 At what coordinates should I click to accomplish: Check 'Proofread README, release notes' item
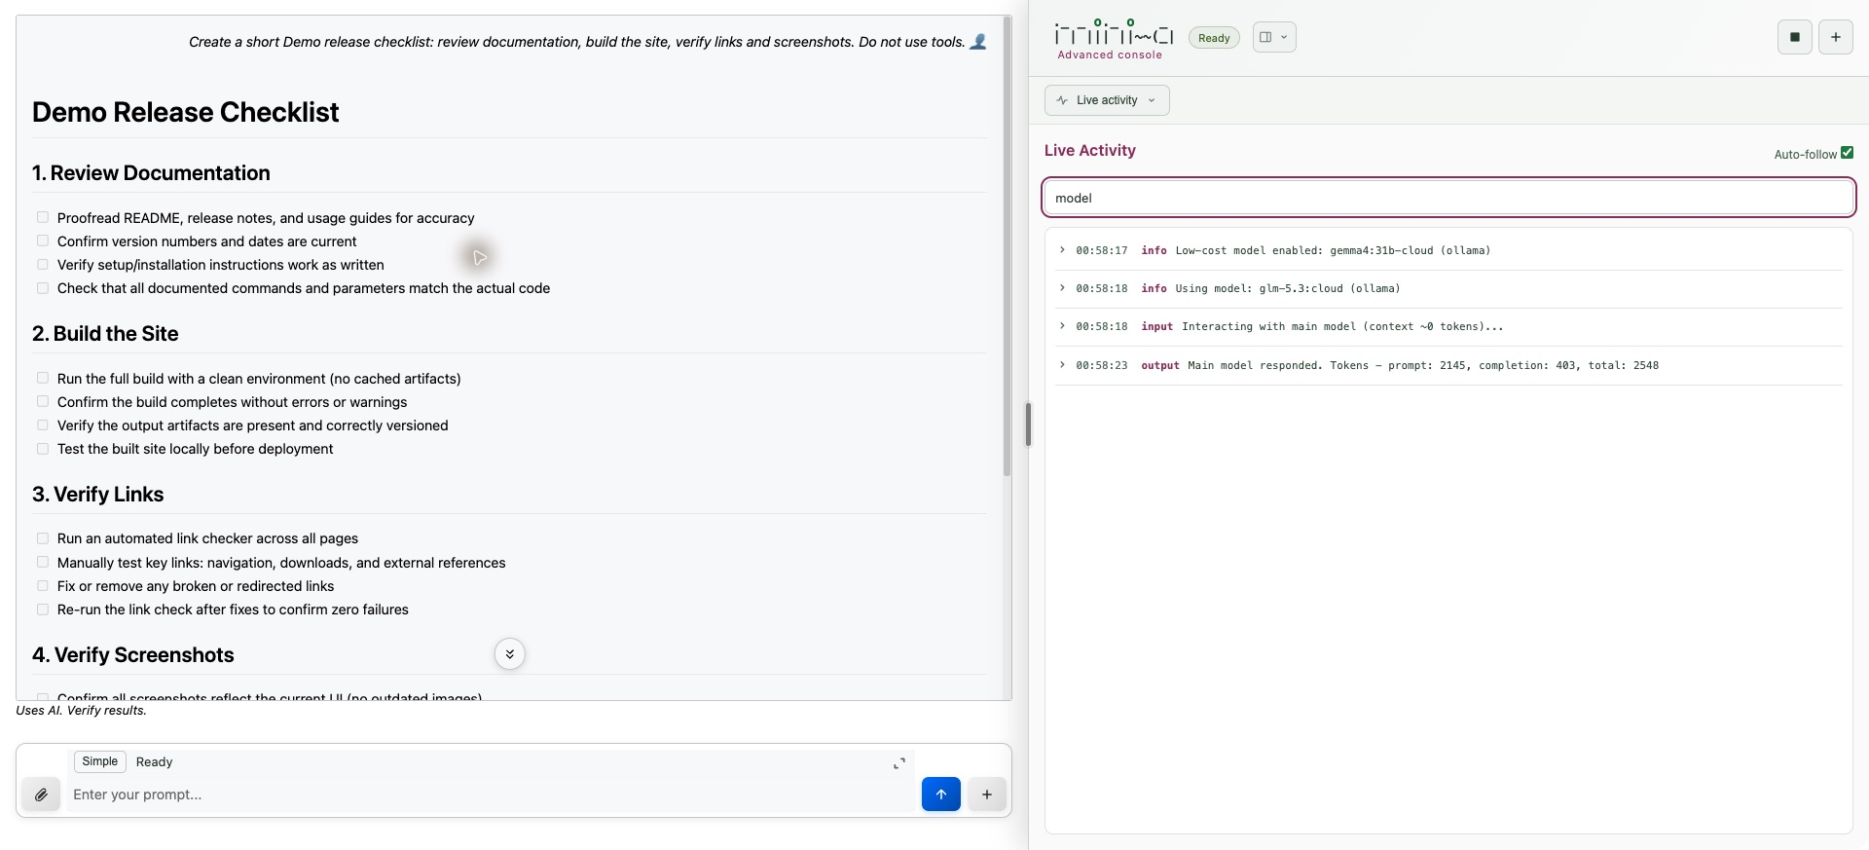(x=43, y=217)
